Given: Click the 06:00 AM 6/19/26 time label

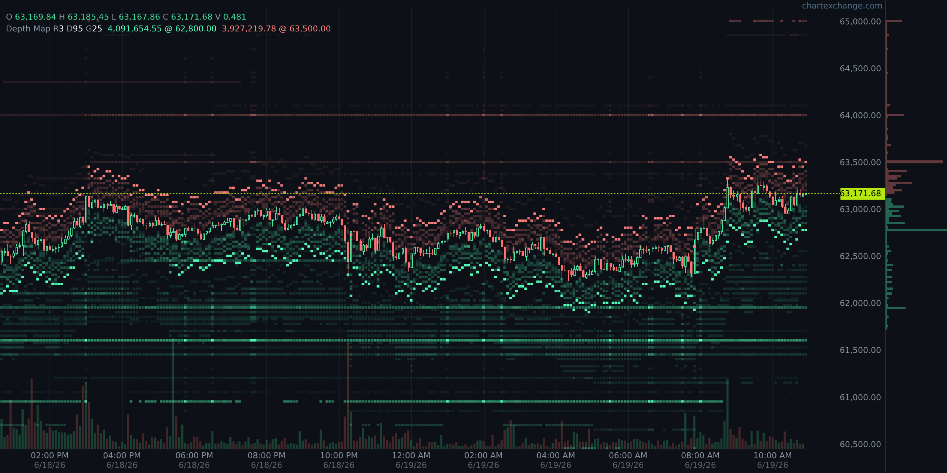Looking at the screenshot, I should pos(628,460).
